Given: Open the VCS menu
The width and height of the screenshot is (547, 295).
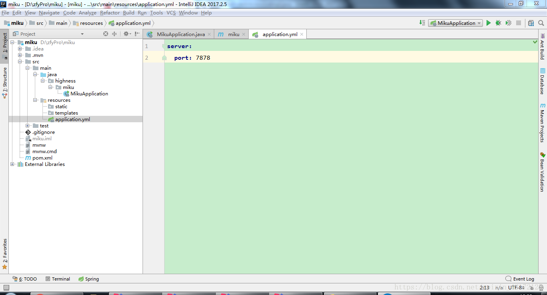Looking at the screenshot, I should pyautogui.click(x=171, y=13).
